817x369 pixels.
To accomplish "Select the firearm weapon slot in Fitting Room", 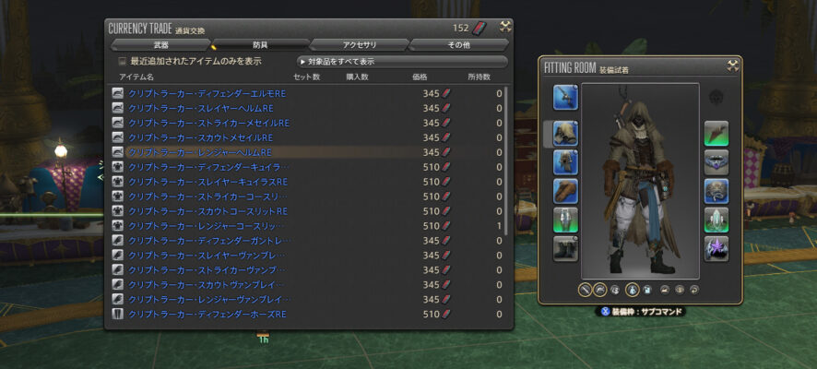I will (x=566, y=98).
